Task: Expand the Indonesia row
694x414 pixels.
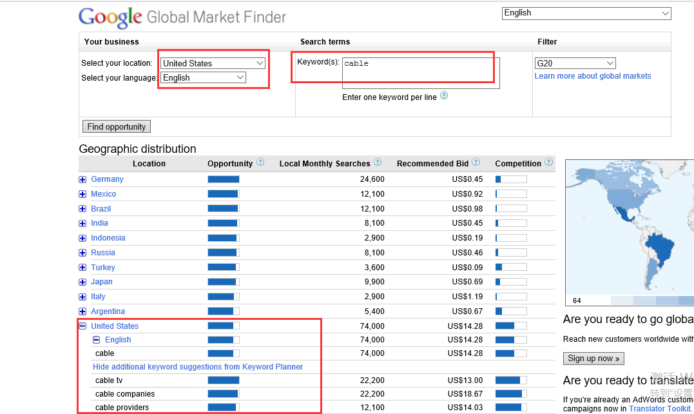Action: (x=82, y=238)
